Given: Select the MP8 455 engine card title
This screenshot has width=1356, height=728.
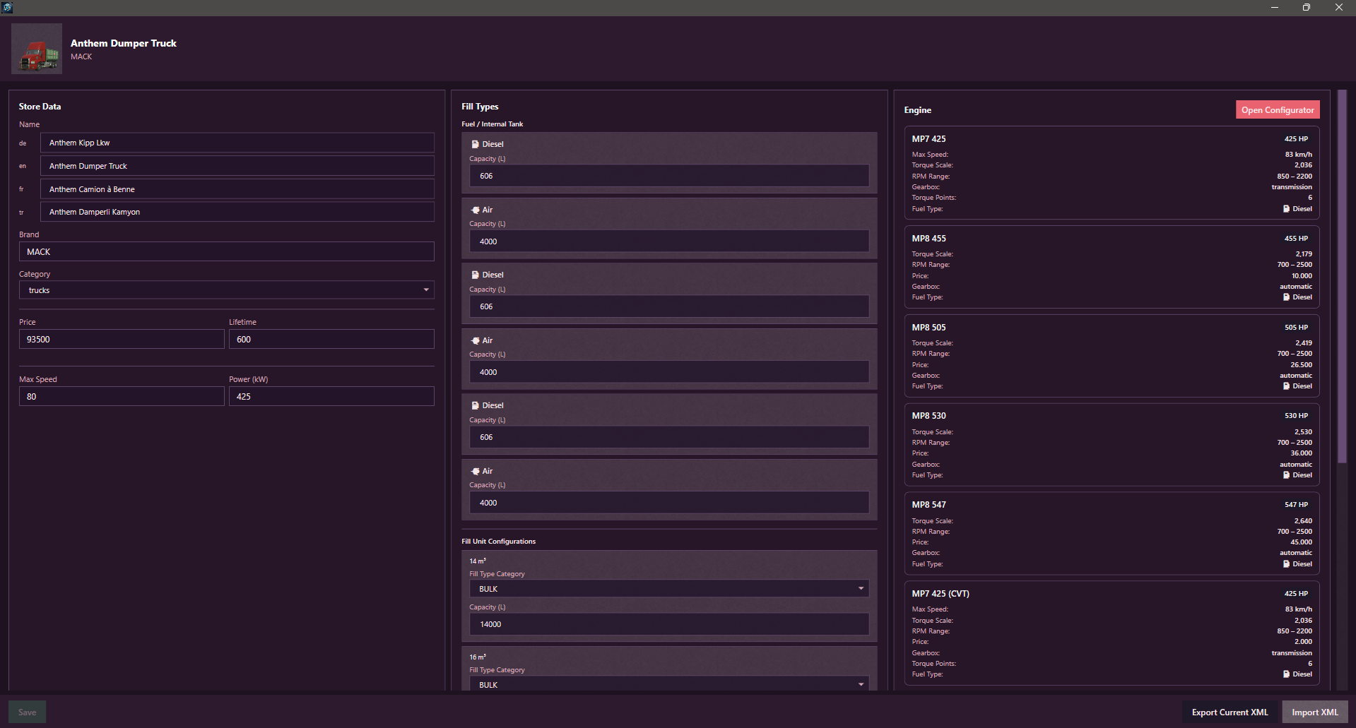Looking at the screenshot, I should pos(928,239).
